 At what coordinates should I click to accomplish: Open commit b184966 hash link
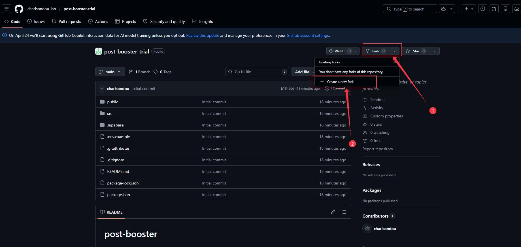287,89
